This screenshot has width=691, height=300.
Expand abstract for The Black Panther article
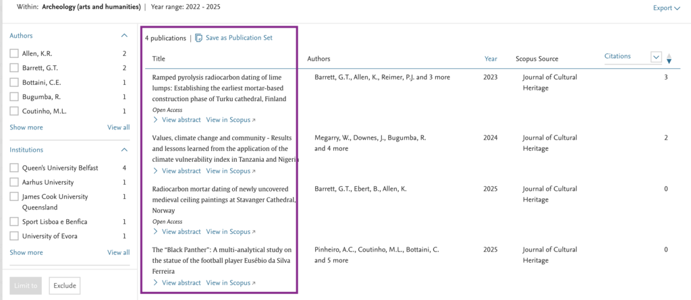click(176, 283)
